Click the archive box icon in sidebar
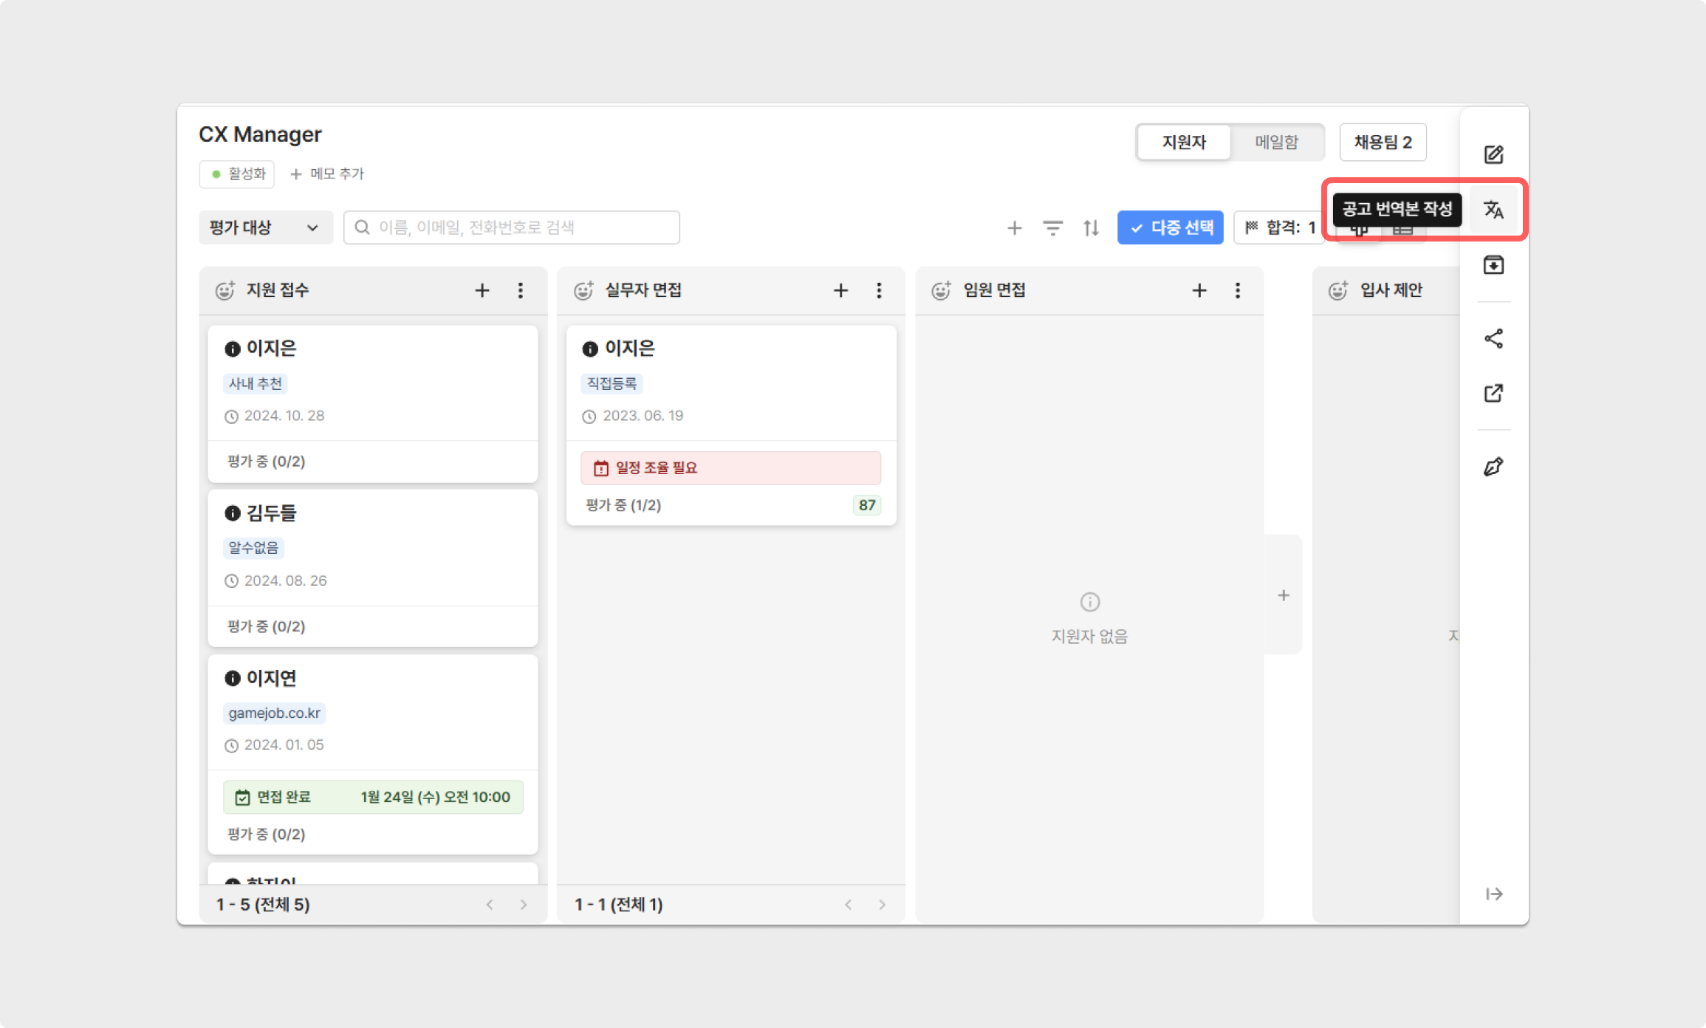Screen dimensions: 1706x1028 click(x=1493, y=264)
